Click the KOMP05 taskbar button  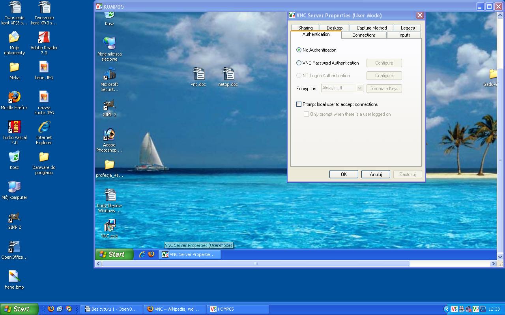(x=237, y=309)
